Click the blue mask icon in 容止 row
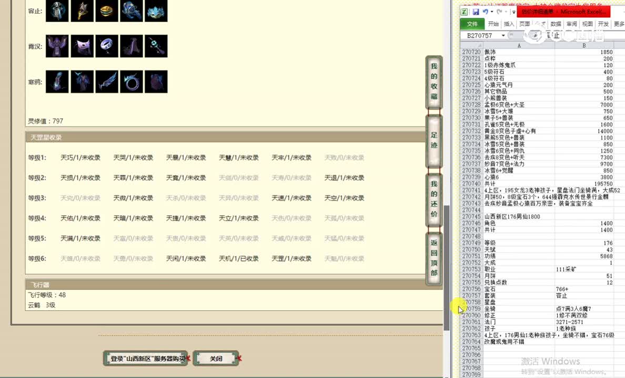The image size is (625, 378). pyautogui.click(x=156, y=10)
